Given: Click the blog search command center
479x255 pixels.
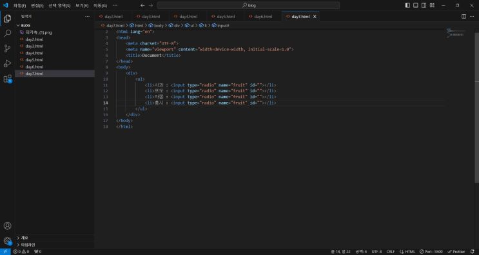Looking at the screenshot, I should [248, 6].
